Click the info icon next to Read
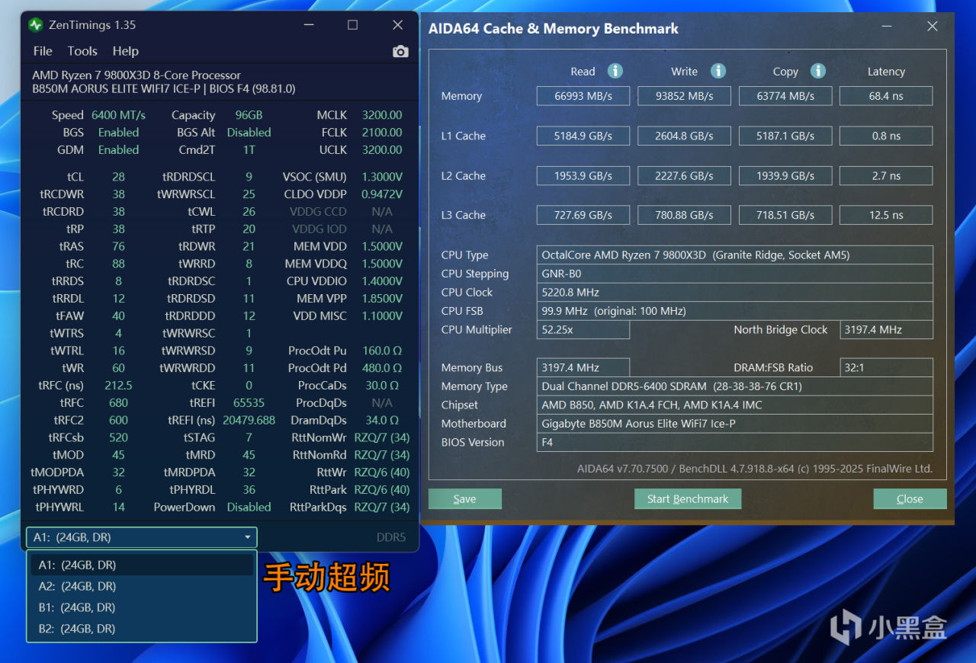This screenshot has width=976, height=663. pos(615,71)
